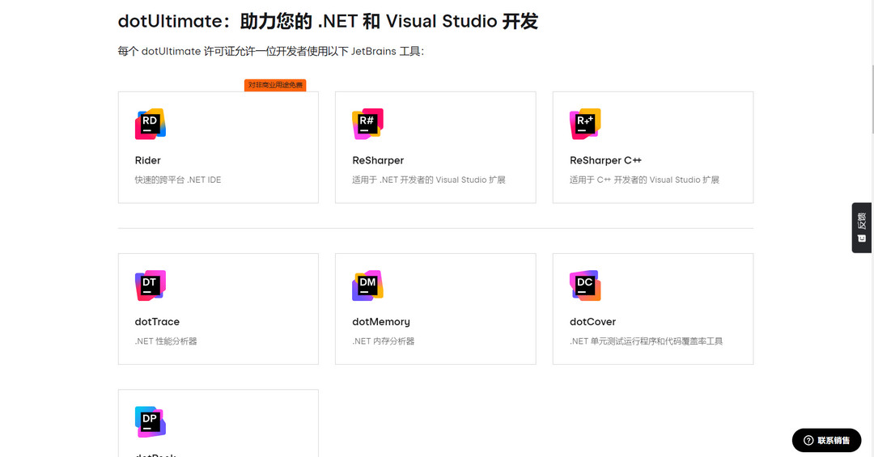
Task: Select the dotTrace product name
Action: point(157,322)
